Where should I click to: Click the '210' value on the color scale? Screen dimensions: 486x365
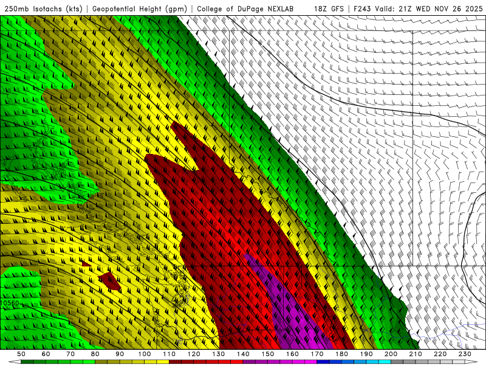(416, 354)
